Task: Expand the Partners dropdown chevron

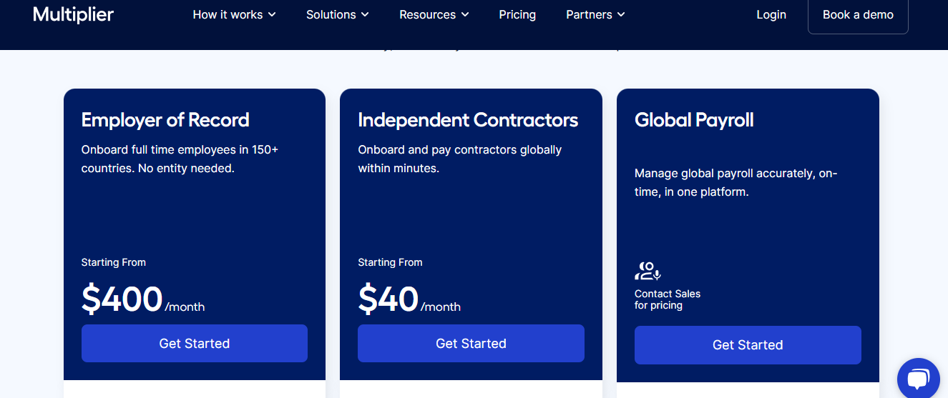Action: tap(621, 15)
